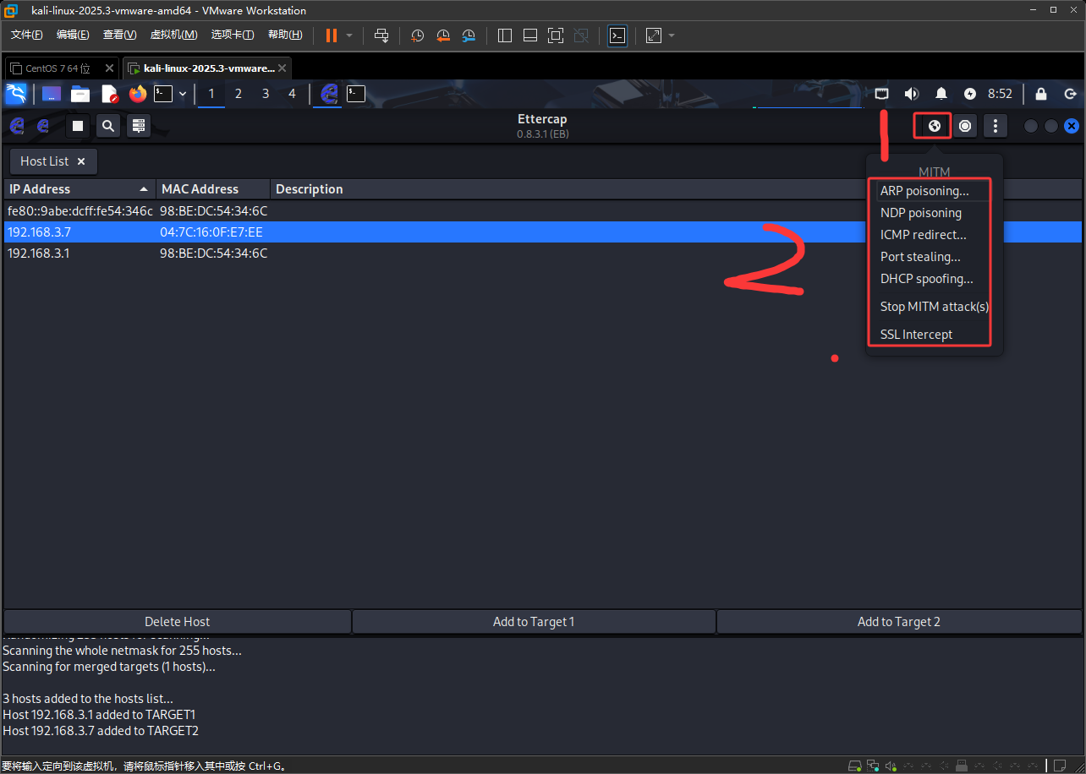
Task: Switch to terminal window in Kali taskbar
Action: pos(356,94)
